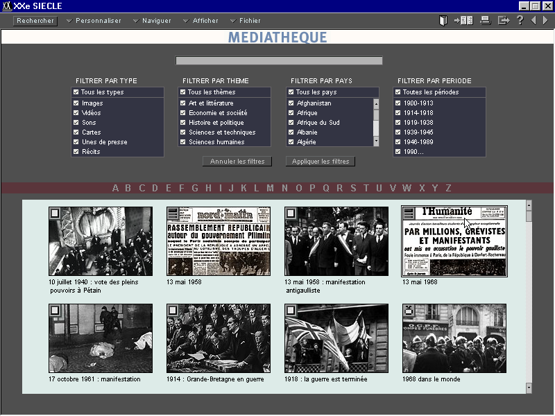The width and height of the screenshot is (555, 416).
Task: Click the results pane scroll-up arrow
Action: coord(529,205)
